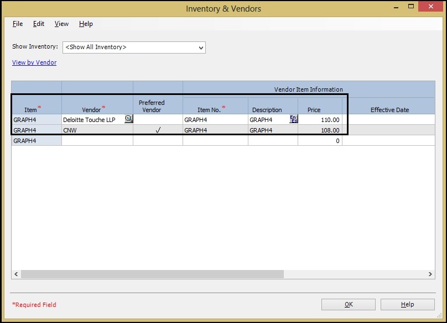Click the View by Vendor link
The image size is (447, 323).
click(34, 62)
